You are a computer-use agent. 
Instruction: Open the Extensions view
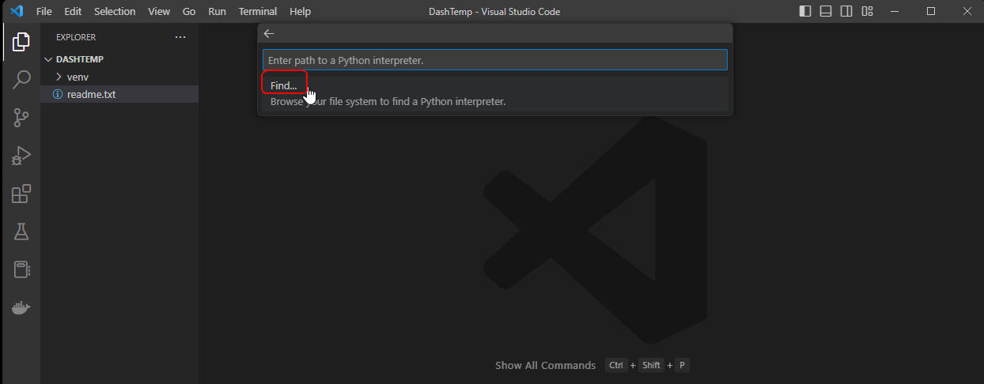(x=21, y=194)
